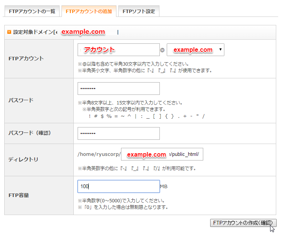Click the パスワード(確認) row label
The height and width of the screenshot is (235, 282).
30,133
